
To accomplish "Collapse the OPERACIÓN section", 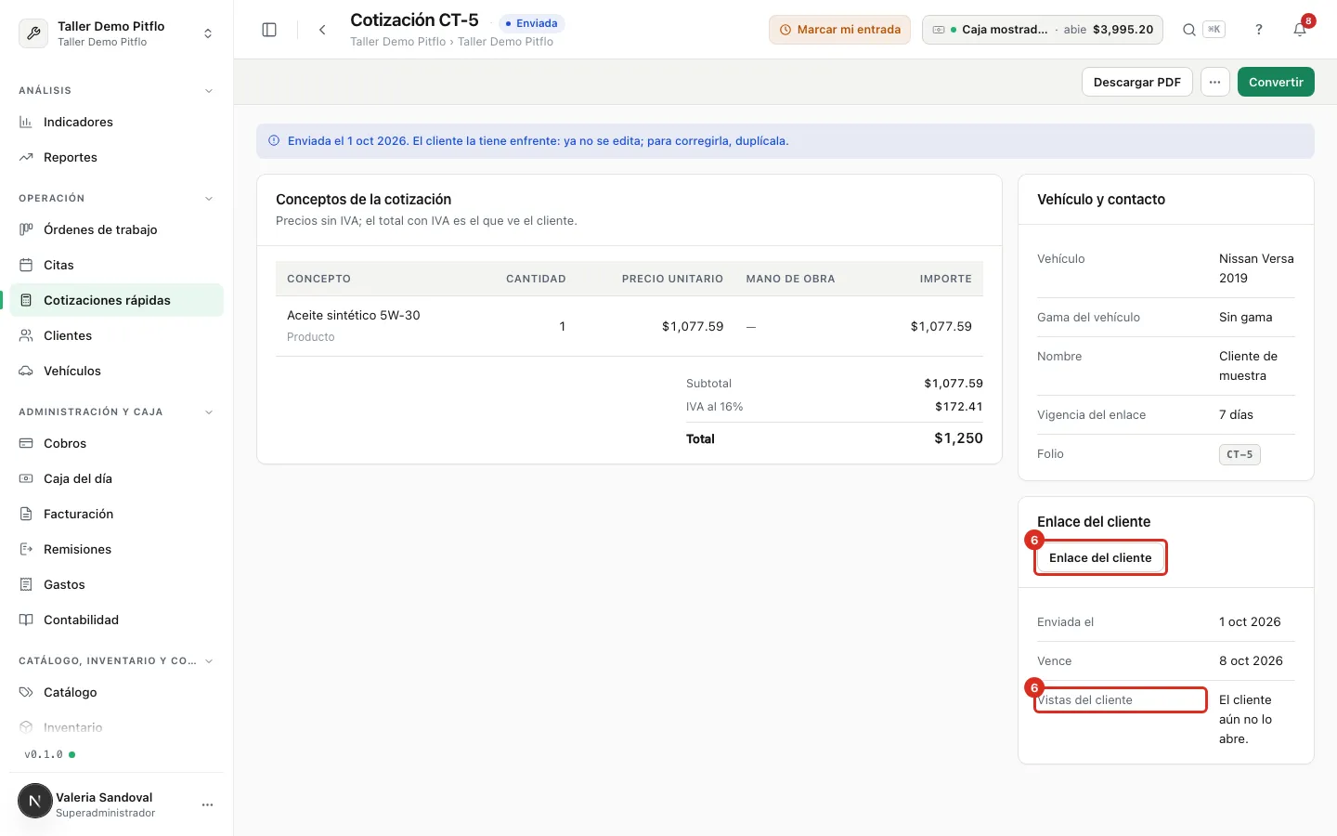I will pyautogui.click(x=209, y=199).
